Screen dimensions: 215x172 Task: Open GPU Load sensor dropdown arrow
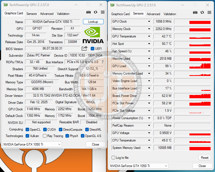pyautogui.click(x=149, y=66)
